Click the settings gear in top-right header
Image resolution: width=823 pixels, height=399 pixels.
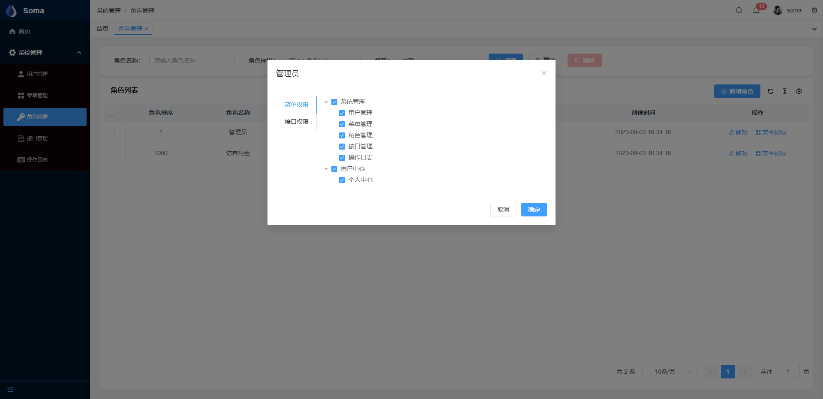[x=814, y=10]
